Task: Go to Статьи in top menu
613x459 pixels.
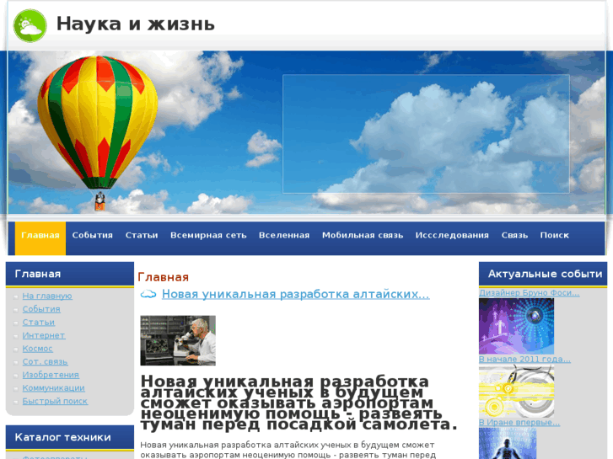Action: pos(142,236)
